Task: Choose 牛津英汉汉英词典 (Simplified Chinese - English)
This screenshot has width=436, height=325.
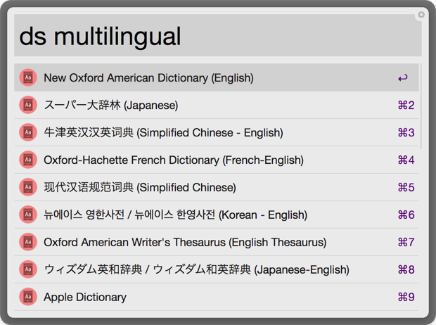Action: tap(217, 132)
